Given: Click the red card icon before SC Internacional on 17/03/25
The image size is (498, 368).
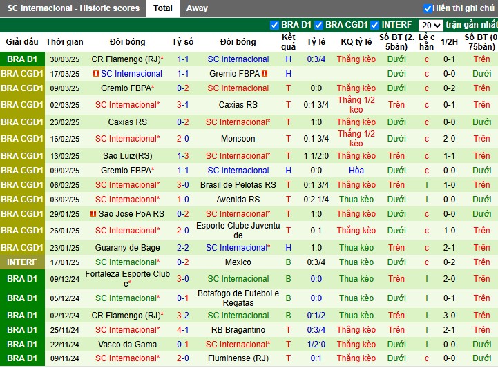Looking at the screenshot, I should tap(95, 74).
